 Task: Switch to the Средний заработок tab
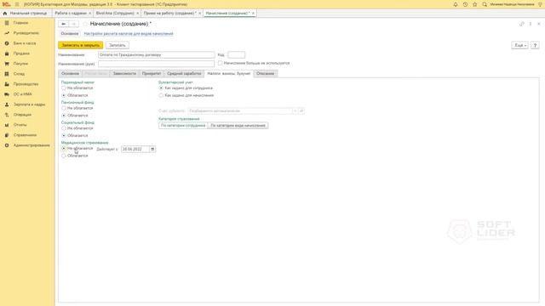click(184, 74)
